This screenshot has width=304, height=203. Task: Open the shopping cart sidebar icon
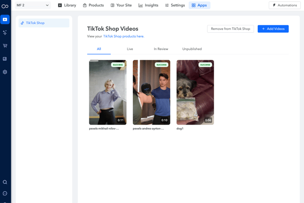(x=5, y=46)
